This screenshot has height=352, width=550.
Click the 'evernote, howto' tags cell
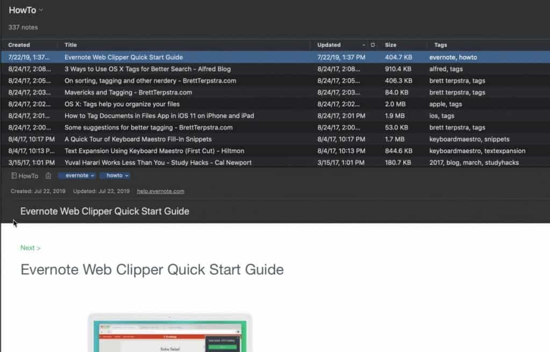[453, 57]
